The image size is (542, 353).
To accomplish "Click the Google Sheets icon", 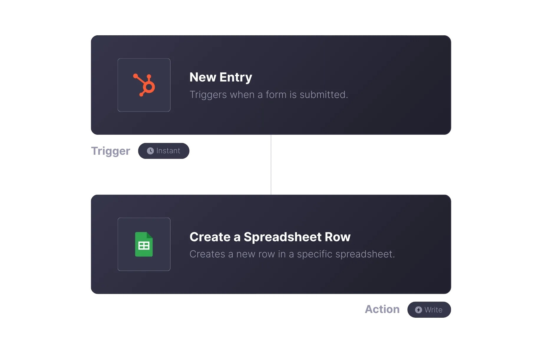I will click(144, 244).
